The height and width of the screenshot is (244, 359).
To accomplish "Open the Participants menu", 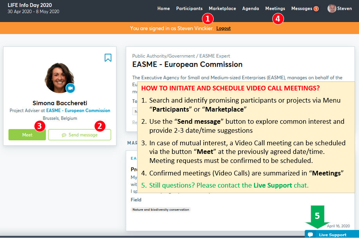I will coord(189,9).
